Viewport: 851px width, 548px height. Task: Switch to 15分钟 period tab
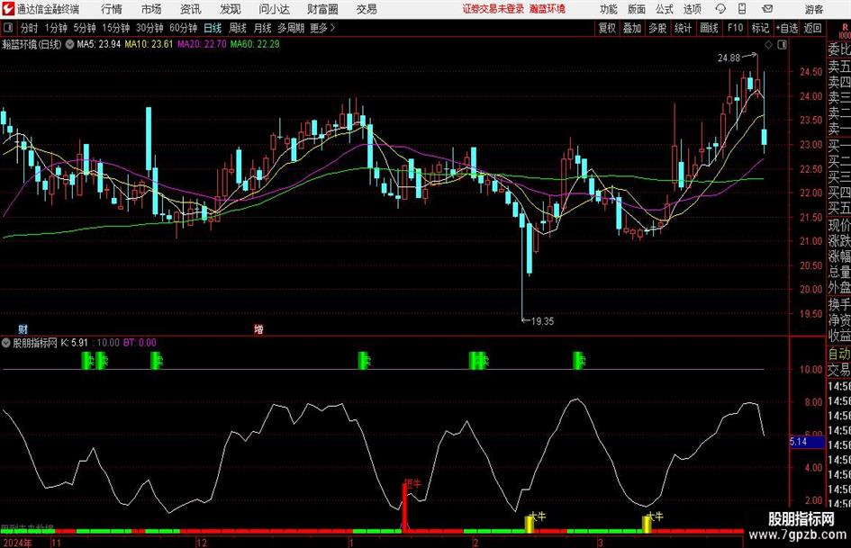coord(116,28)
